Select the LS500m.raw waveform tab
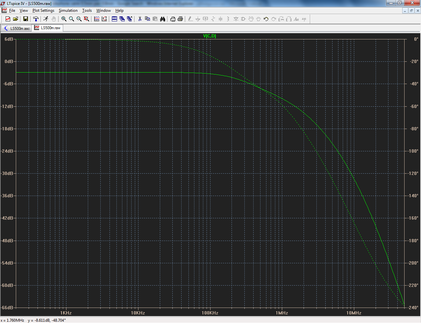421x323 pixels. [48, 28]
